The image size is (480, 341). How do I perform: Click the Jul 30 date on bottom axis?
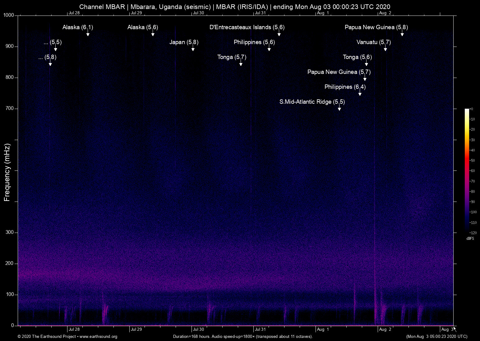click(x=198, y=330)
